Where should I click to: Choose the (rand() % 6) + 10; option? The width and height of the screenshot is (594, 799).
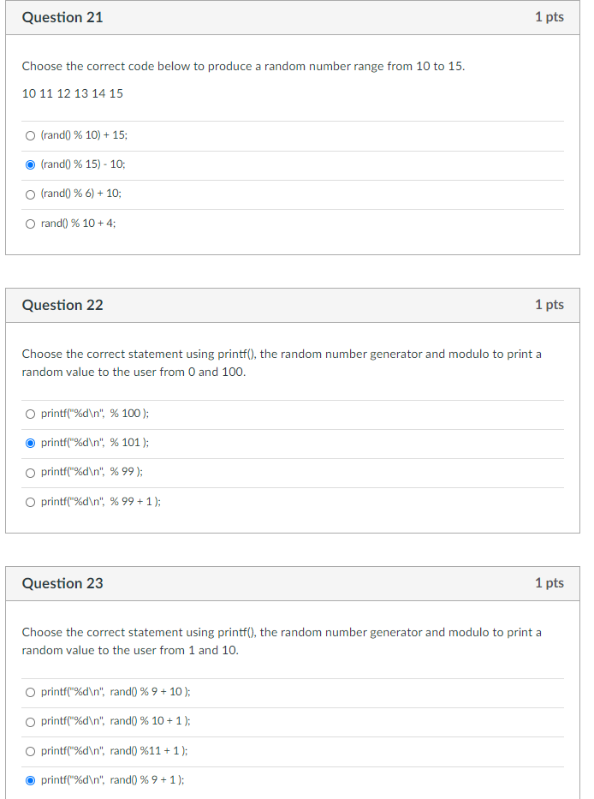point(31,194)
